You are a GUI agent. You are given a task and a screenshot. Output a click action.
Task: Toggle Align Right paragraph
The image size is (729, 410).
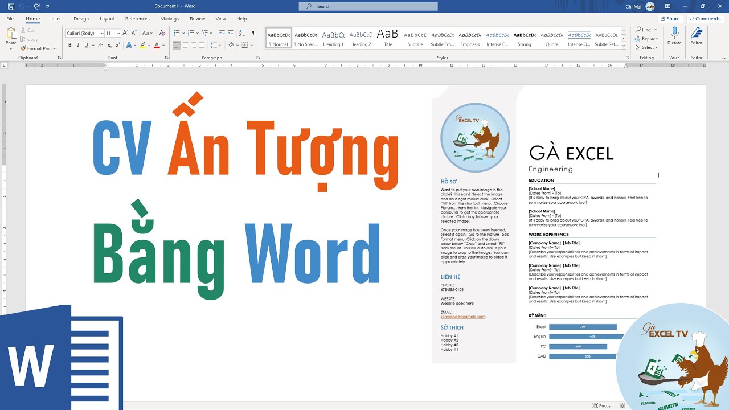(x=194, y=45)
